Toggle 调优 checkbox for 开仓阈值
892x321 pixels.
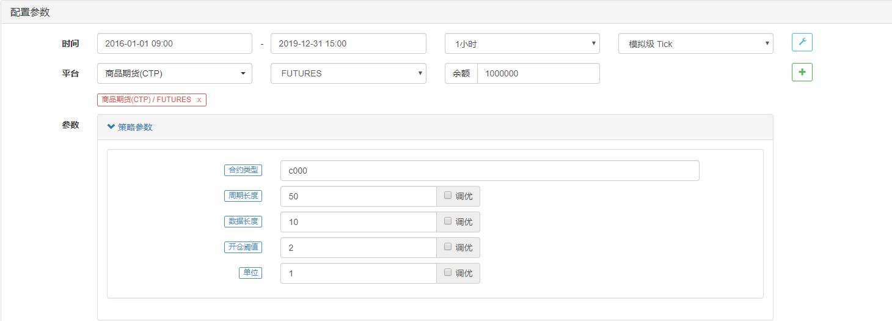click(x=448, y=247)
